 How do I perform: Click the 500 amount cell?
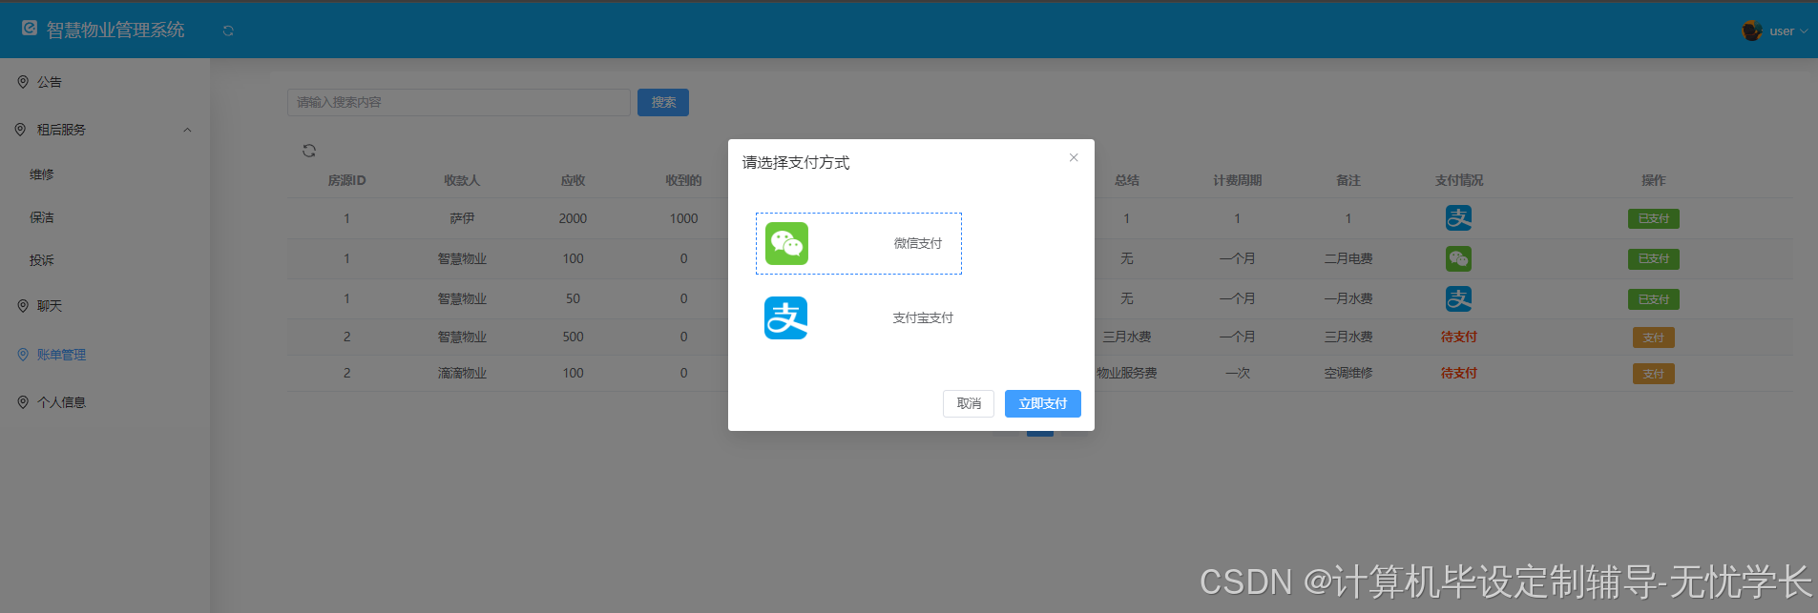573,337
